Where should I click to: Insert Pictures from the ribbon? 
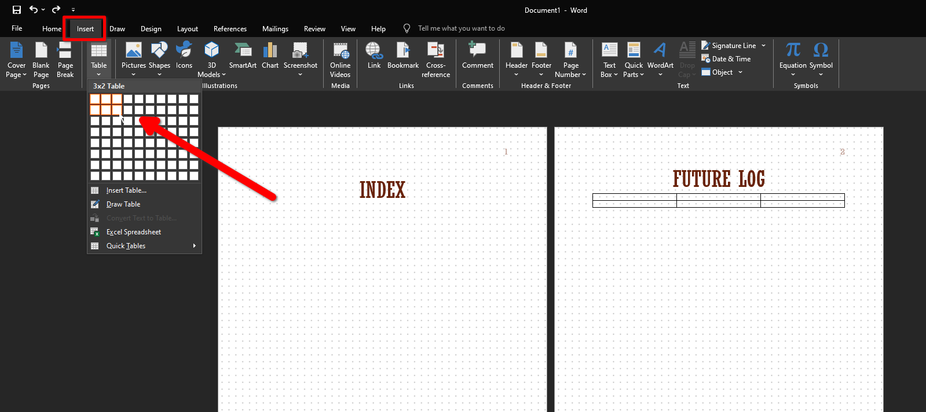pyautogui.click(x=133, y=60)
